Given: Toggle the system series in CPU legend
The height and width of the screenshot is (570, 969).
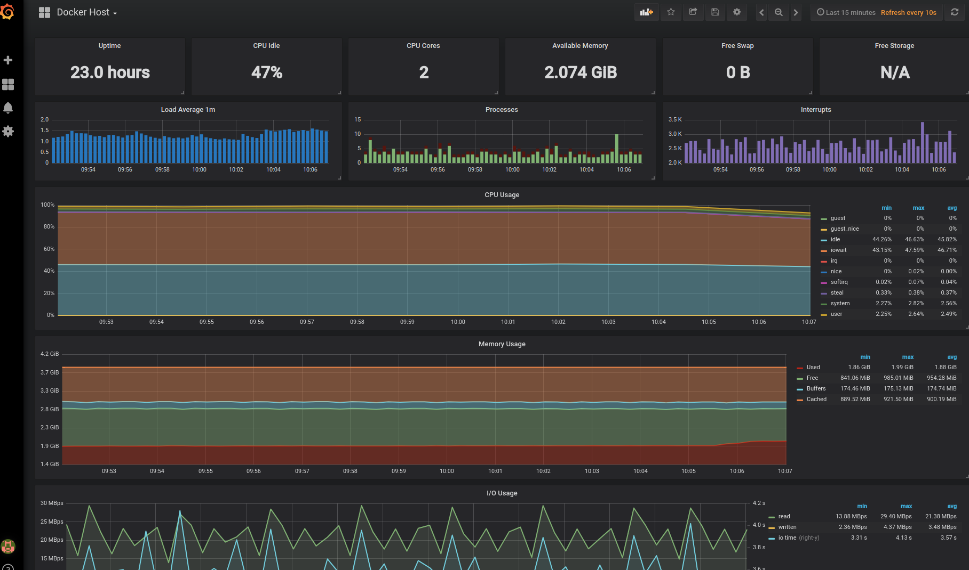Looking at the screenshot, I should [840, 304].
